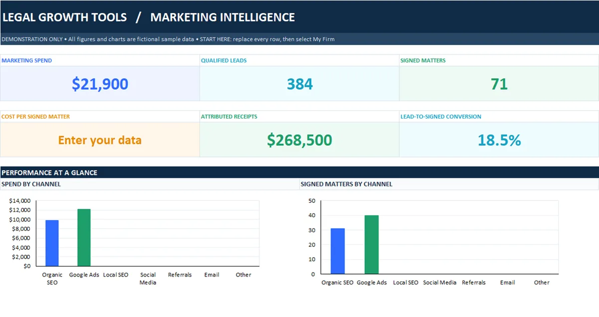
Task: Click the Local SEO label in spend chart
Action: (x=116, y=275)
